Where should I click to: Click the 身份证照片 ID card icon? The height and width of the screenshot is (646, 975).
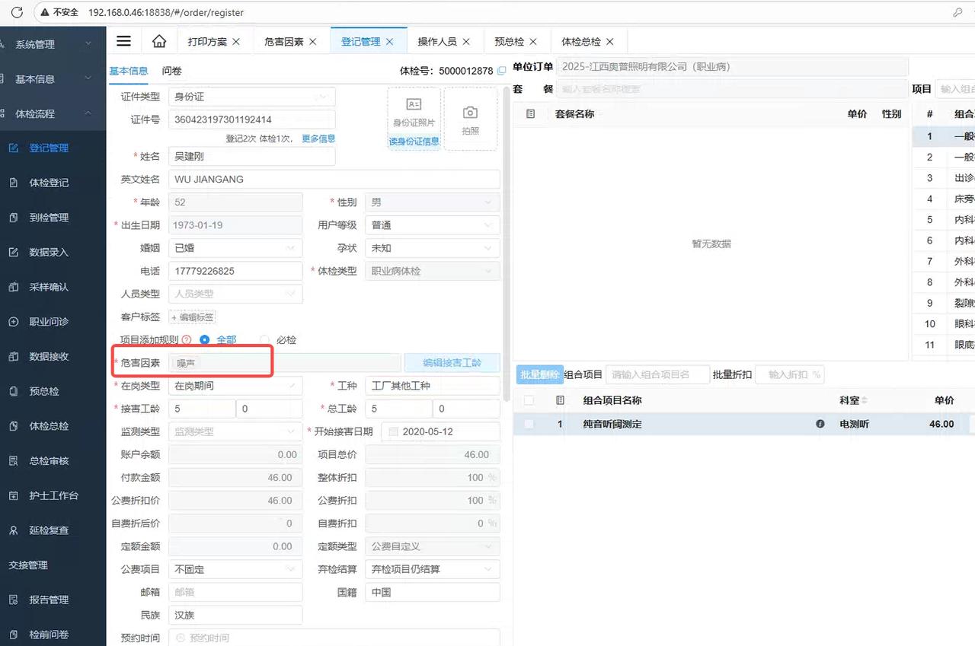pos(414,105)
